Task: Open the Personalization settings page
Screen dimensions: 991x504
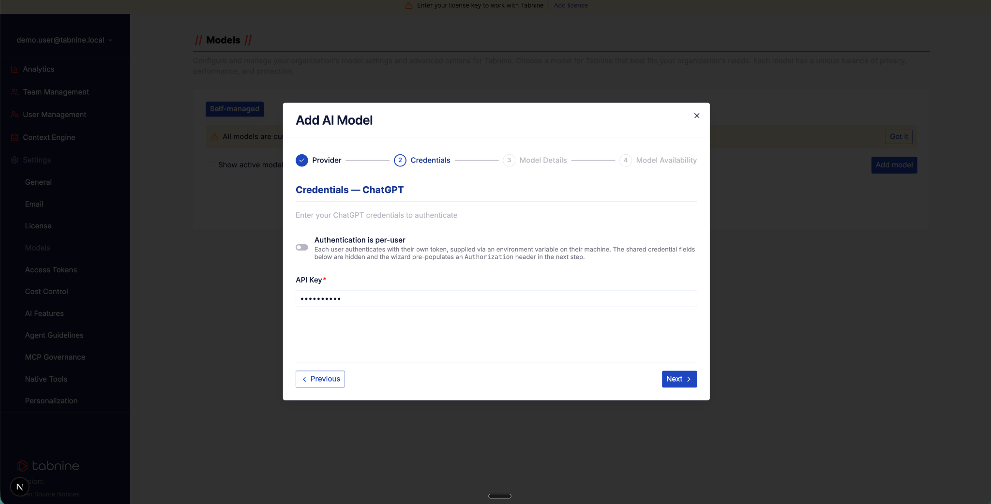Action: 51,401
